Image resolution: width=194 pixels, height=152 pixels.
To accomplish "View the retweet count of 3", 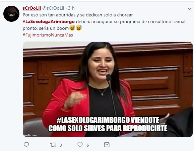I will (x=61, y=145).
